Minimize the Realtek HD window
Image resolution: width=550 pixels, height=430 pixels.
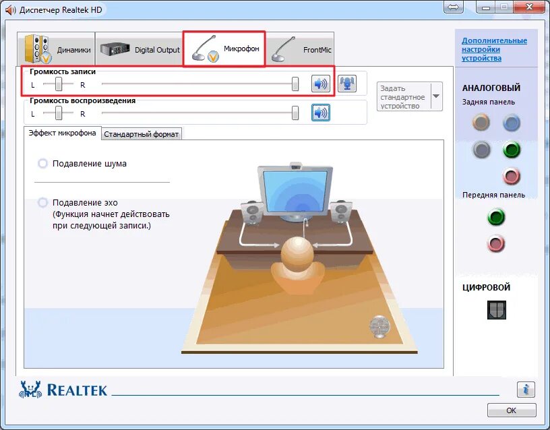pyautogui.click(x=485, y=7)
